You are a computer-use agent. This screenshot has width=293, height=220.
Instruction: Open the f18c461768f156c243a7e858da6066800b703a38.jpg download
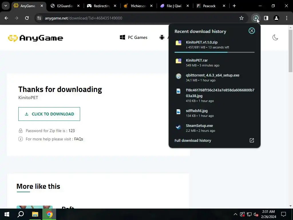pos(215,95)
